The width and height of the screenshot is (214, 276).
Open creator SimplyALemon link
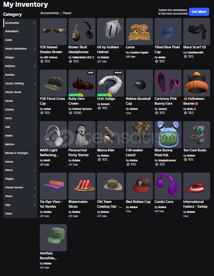pyautogui.click(x=167, y=160)
